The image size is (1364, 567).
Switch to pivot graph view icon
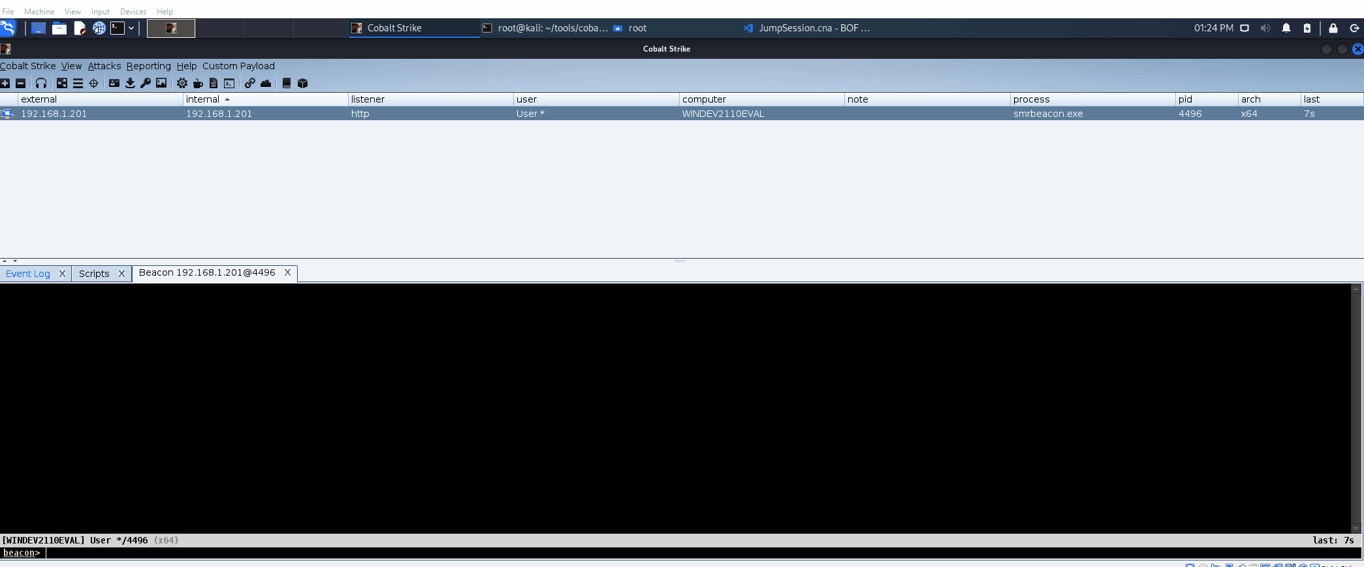[x=62, y=83]
